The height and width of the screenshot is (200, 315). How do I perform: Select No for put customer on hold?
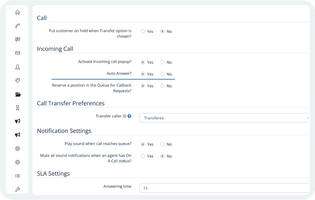162,31
